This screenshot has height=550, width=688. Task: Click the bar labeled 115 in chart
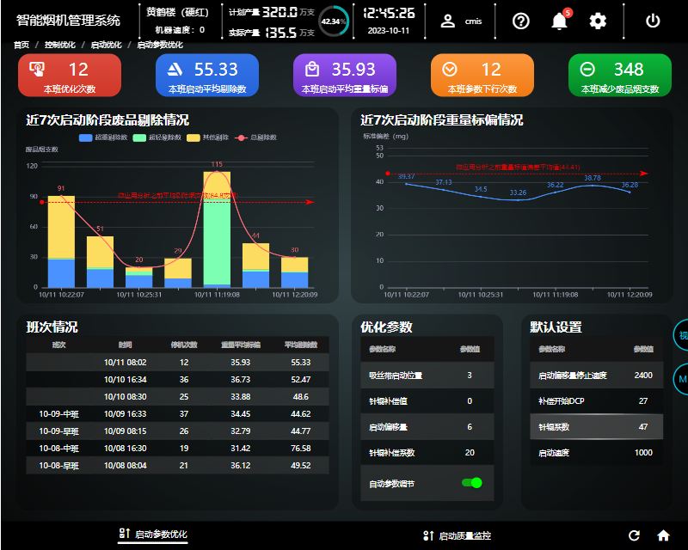tap(217, 229)
